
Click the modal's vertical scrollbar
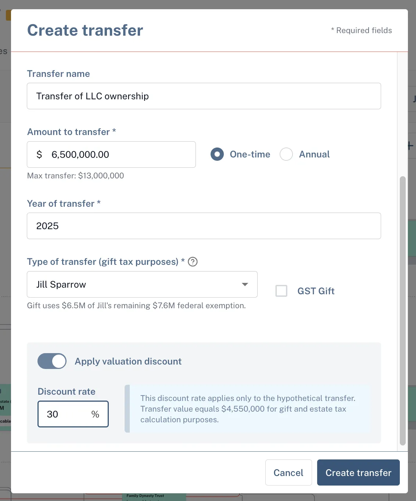[403, 311]
